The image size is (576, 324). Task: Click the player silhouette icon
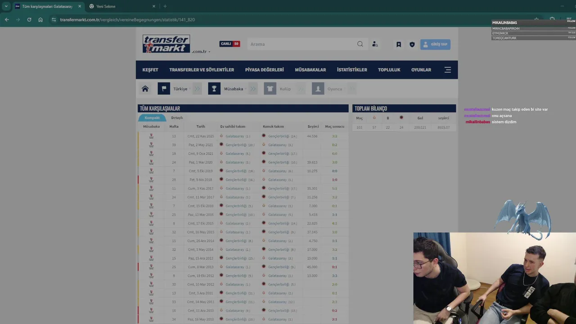point(318,89)
